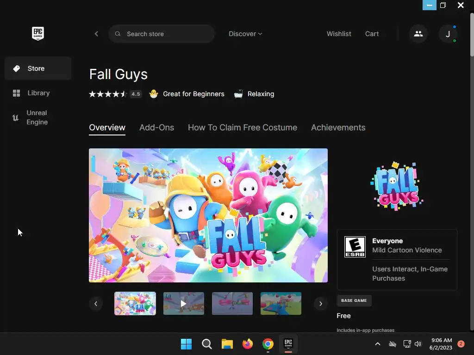Click the Mild Cartoon Violence text
The width and height of the screenshot is (474, 355).
(x=407, y=250)
